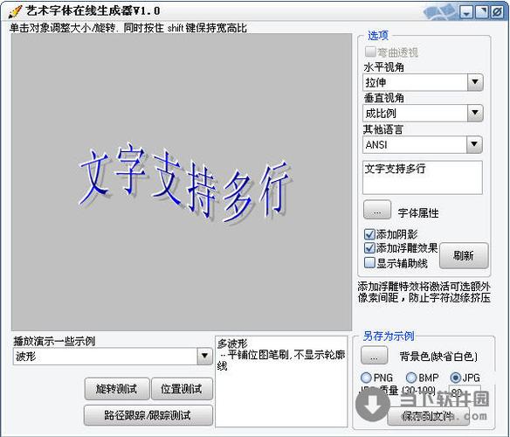Click the 水平视角 label
This screenshot has height=437, width=510.
click(x=383, y=67)
